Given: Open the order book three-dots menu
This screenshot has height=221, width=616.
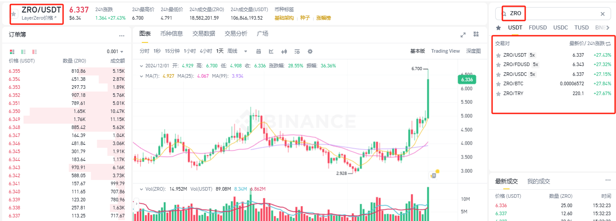Looking at the screenshot, I should [122, 35].
